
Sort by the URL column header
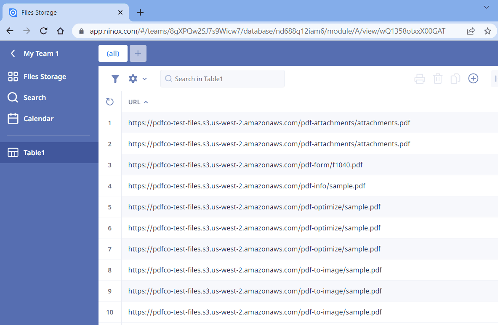[134, 102]
